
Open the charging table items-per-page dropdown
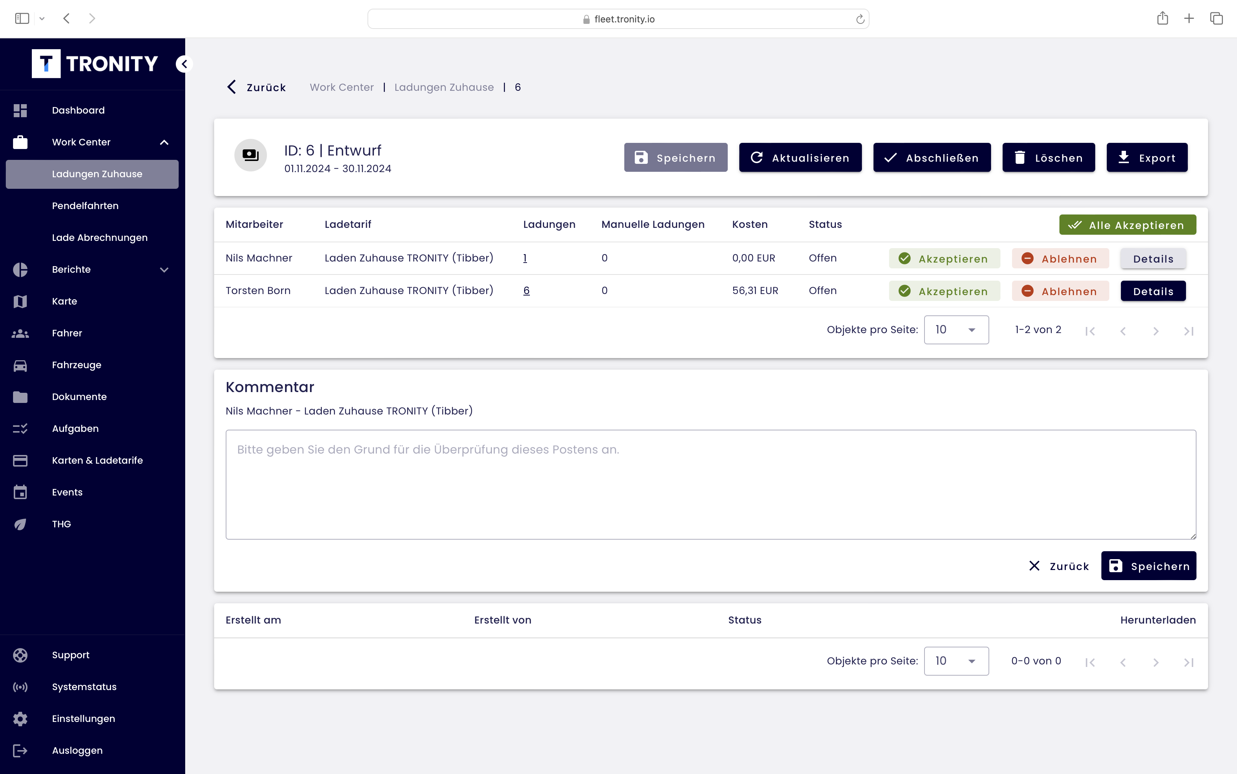[x=956, y=330]
